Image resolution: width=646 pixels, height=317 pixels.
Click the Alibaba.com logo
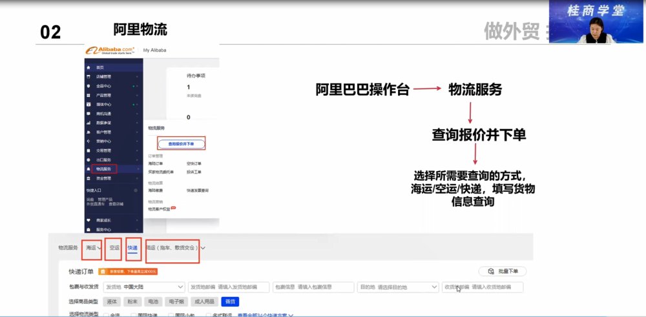(110, 50)
